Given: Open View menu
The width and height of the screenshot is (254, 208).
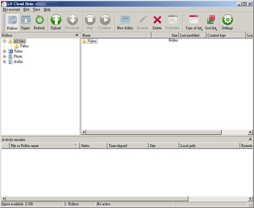Looking at the screenshot, I should [x=36, y=10].
